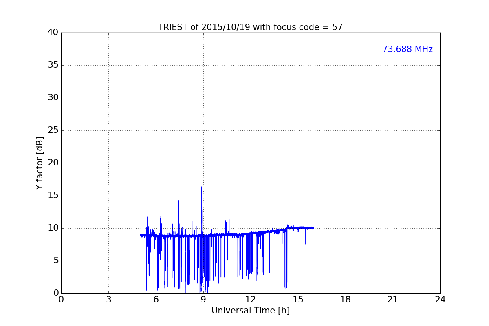Image resolution: width=489 pixels, height=326 pixels.
Task: Click the y-axis tick label "30"
Action: (53, 98)
